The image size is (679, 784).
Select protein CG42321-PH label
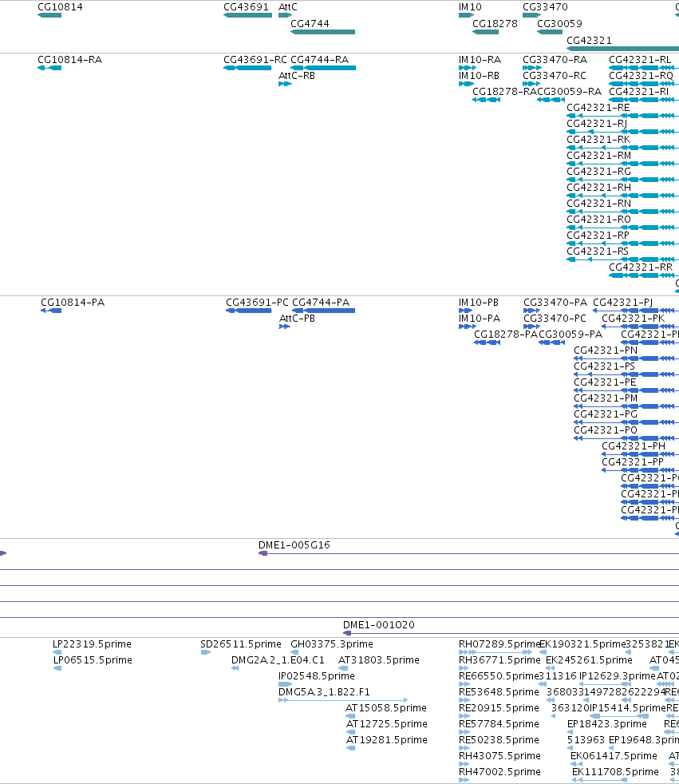[x=634, y=446]
